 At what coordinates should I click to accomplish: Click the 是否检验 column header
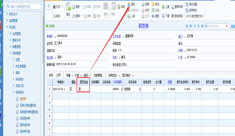pyautogui.click(x=84, y=82)
